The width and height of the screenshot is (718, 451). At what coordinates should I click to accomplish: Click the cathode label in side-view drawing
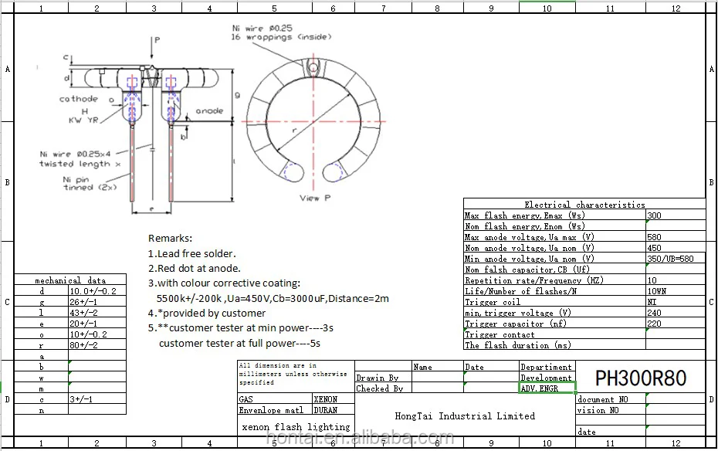point(79,99)
